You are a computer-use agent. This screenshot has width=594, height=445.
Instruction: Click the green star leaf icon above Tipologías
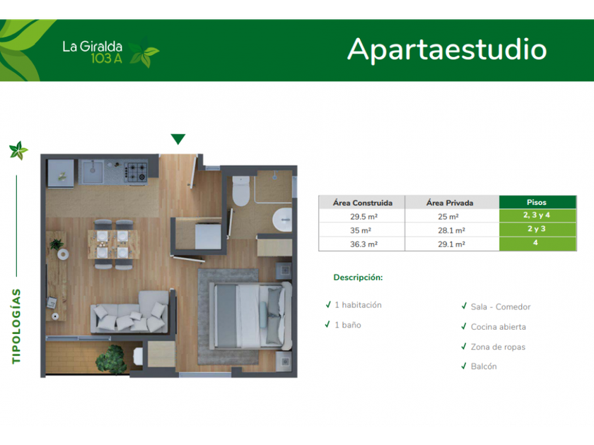18,150
